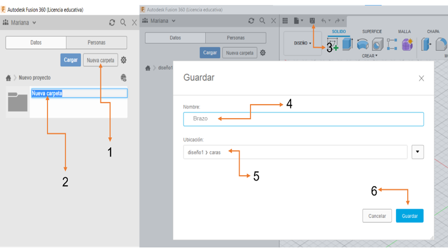Close the diseño1 data panel with X
The width and height of the screenshot is (448, 252).
tap(274, 21)
